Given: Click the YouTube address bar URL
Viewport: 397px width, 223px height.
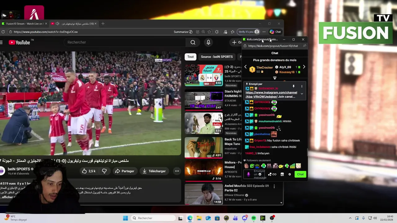Looking at the screenshot, I should [x=46, y=32].
